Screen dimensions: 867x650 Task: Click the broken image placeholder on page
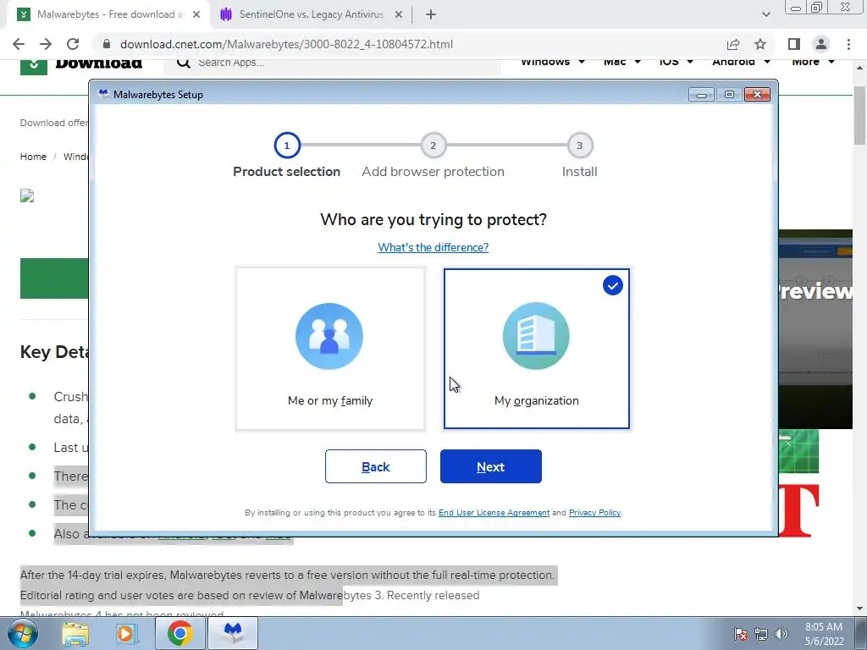point(27,196)
